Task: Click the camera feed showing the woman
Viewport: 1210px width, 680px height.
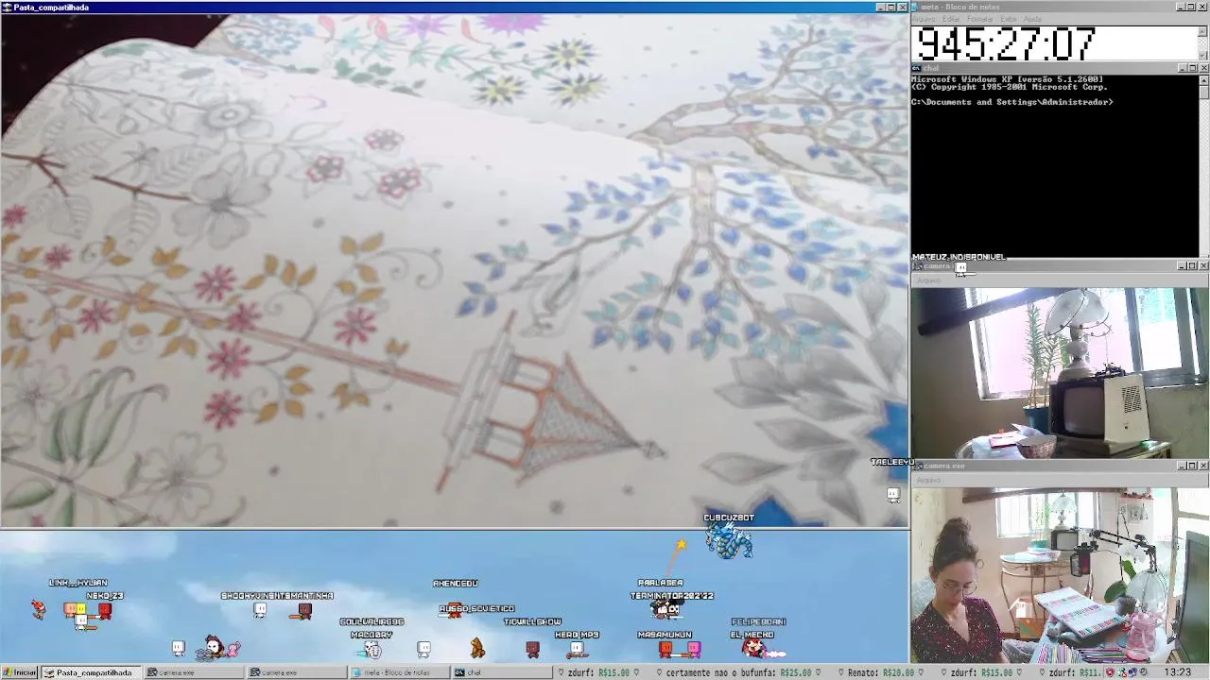Action: point(1060,575)
